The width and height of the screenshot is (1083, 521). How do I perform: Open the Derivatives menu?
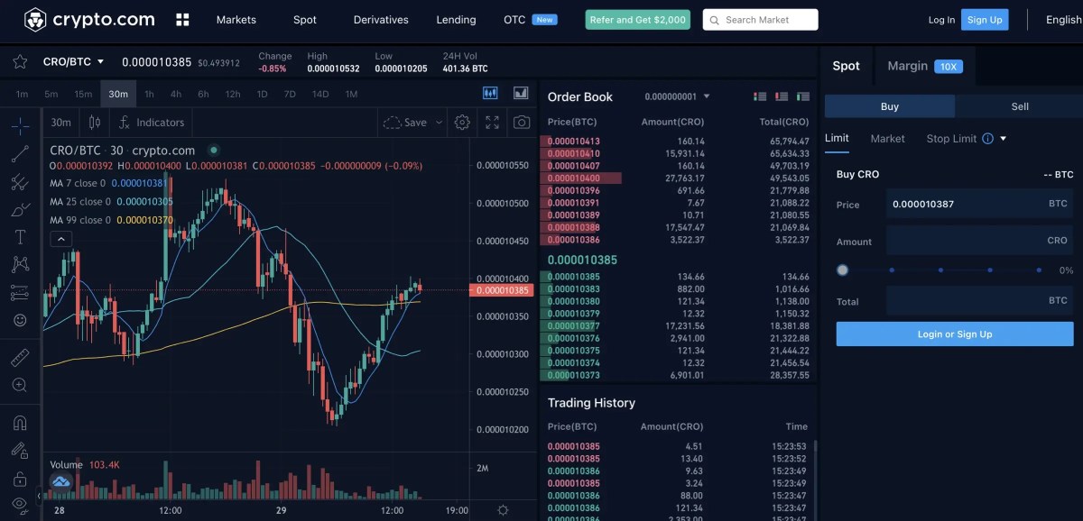(x=381, y=20)
